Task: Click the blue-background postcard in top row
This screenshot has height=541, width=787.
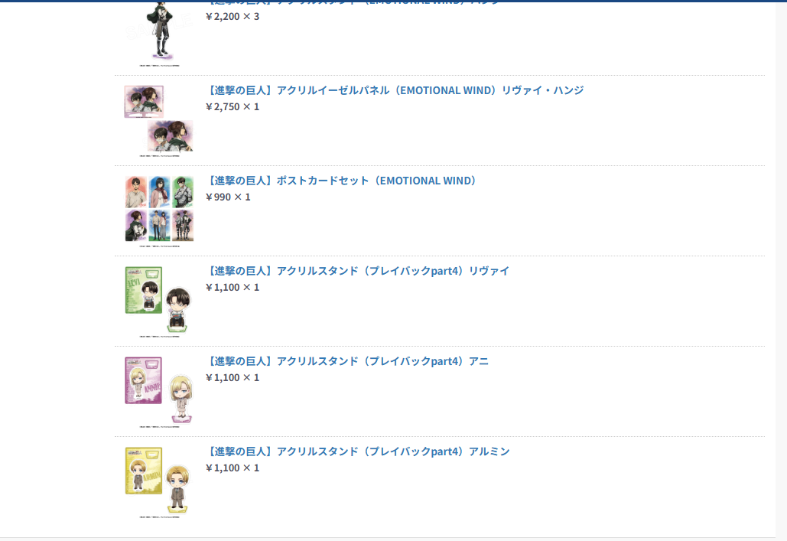Action: (x=160, y=192)
